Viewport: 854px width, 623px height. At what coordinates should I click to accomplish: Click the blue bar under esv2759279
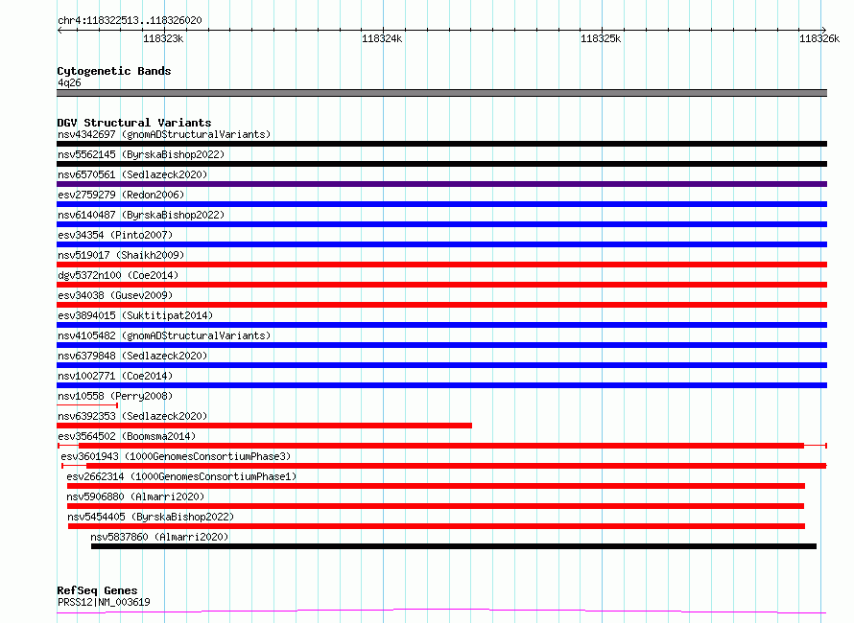[441, 204]
